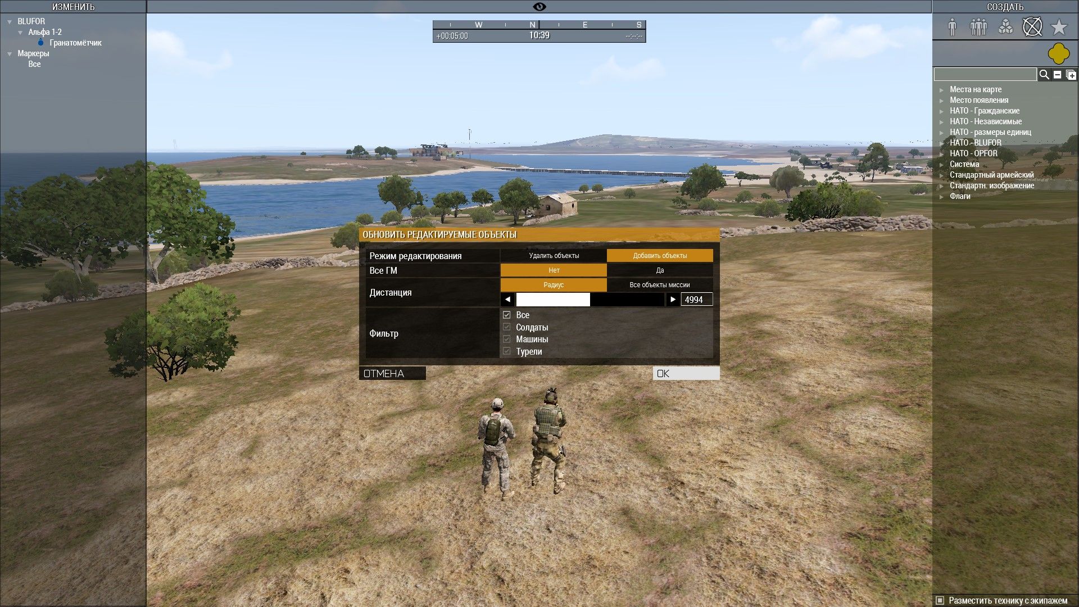Select Флаги label in create list
The image size is (1079, 607).
[960, 196]
